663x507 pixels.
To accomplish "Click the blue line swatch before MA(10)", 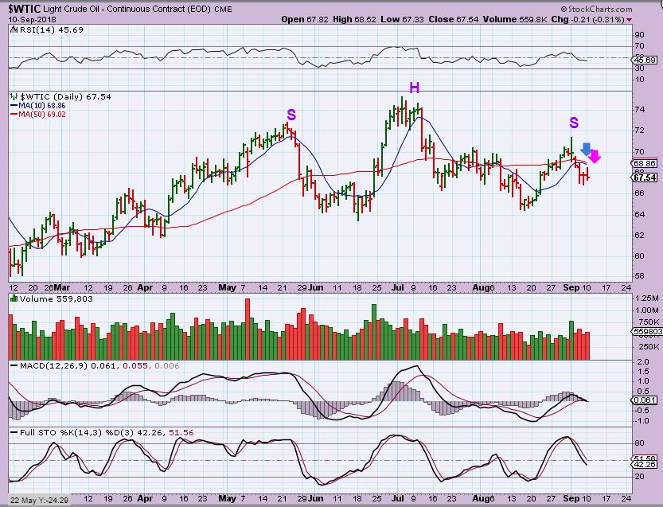I will click(x=14, y=106).
